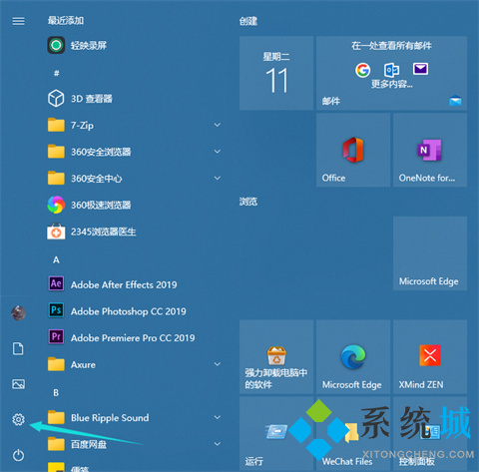Click the Power icon

tap(18, 455)
